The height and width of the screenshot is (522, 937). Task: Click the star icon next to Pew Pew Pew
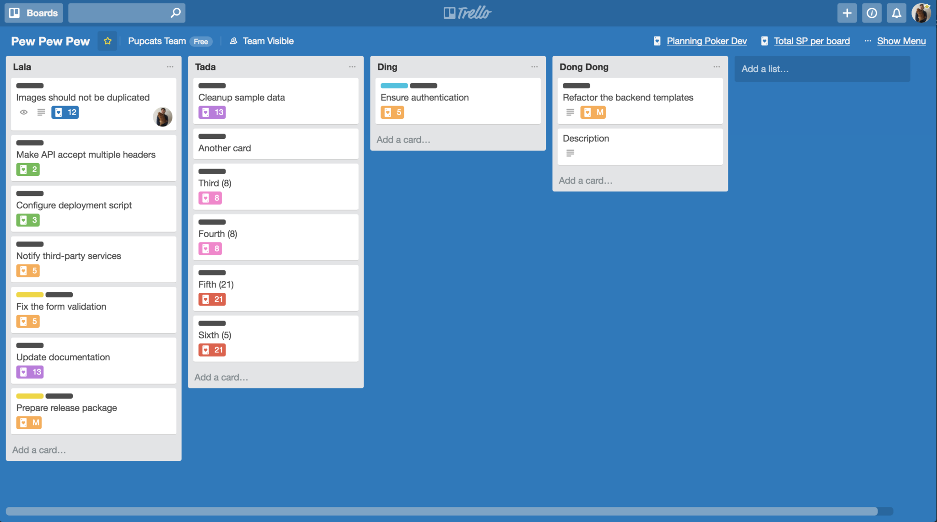[x=108, y=41]
